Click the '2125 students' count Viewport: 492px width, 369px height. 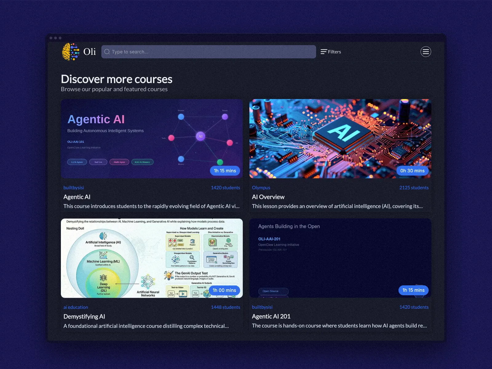click(x=414, y=188)
